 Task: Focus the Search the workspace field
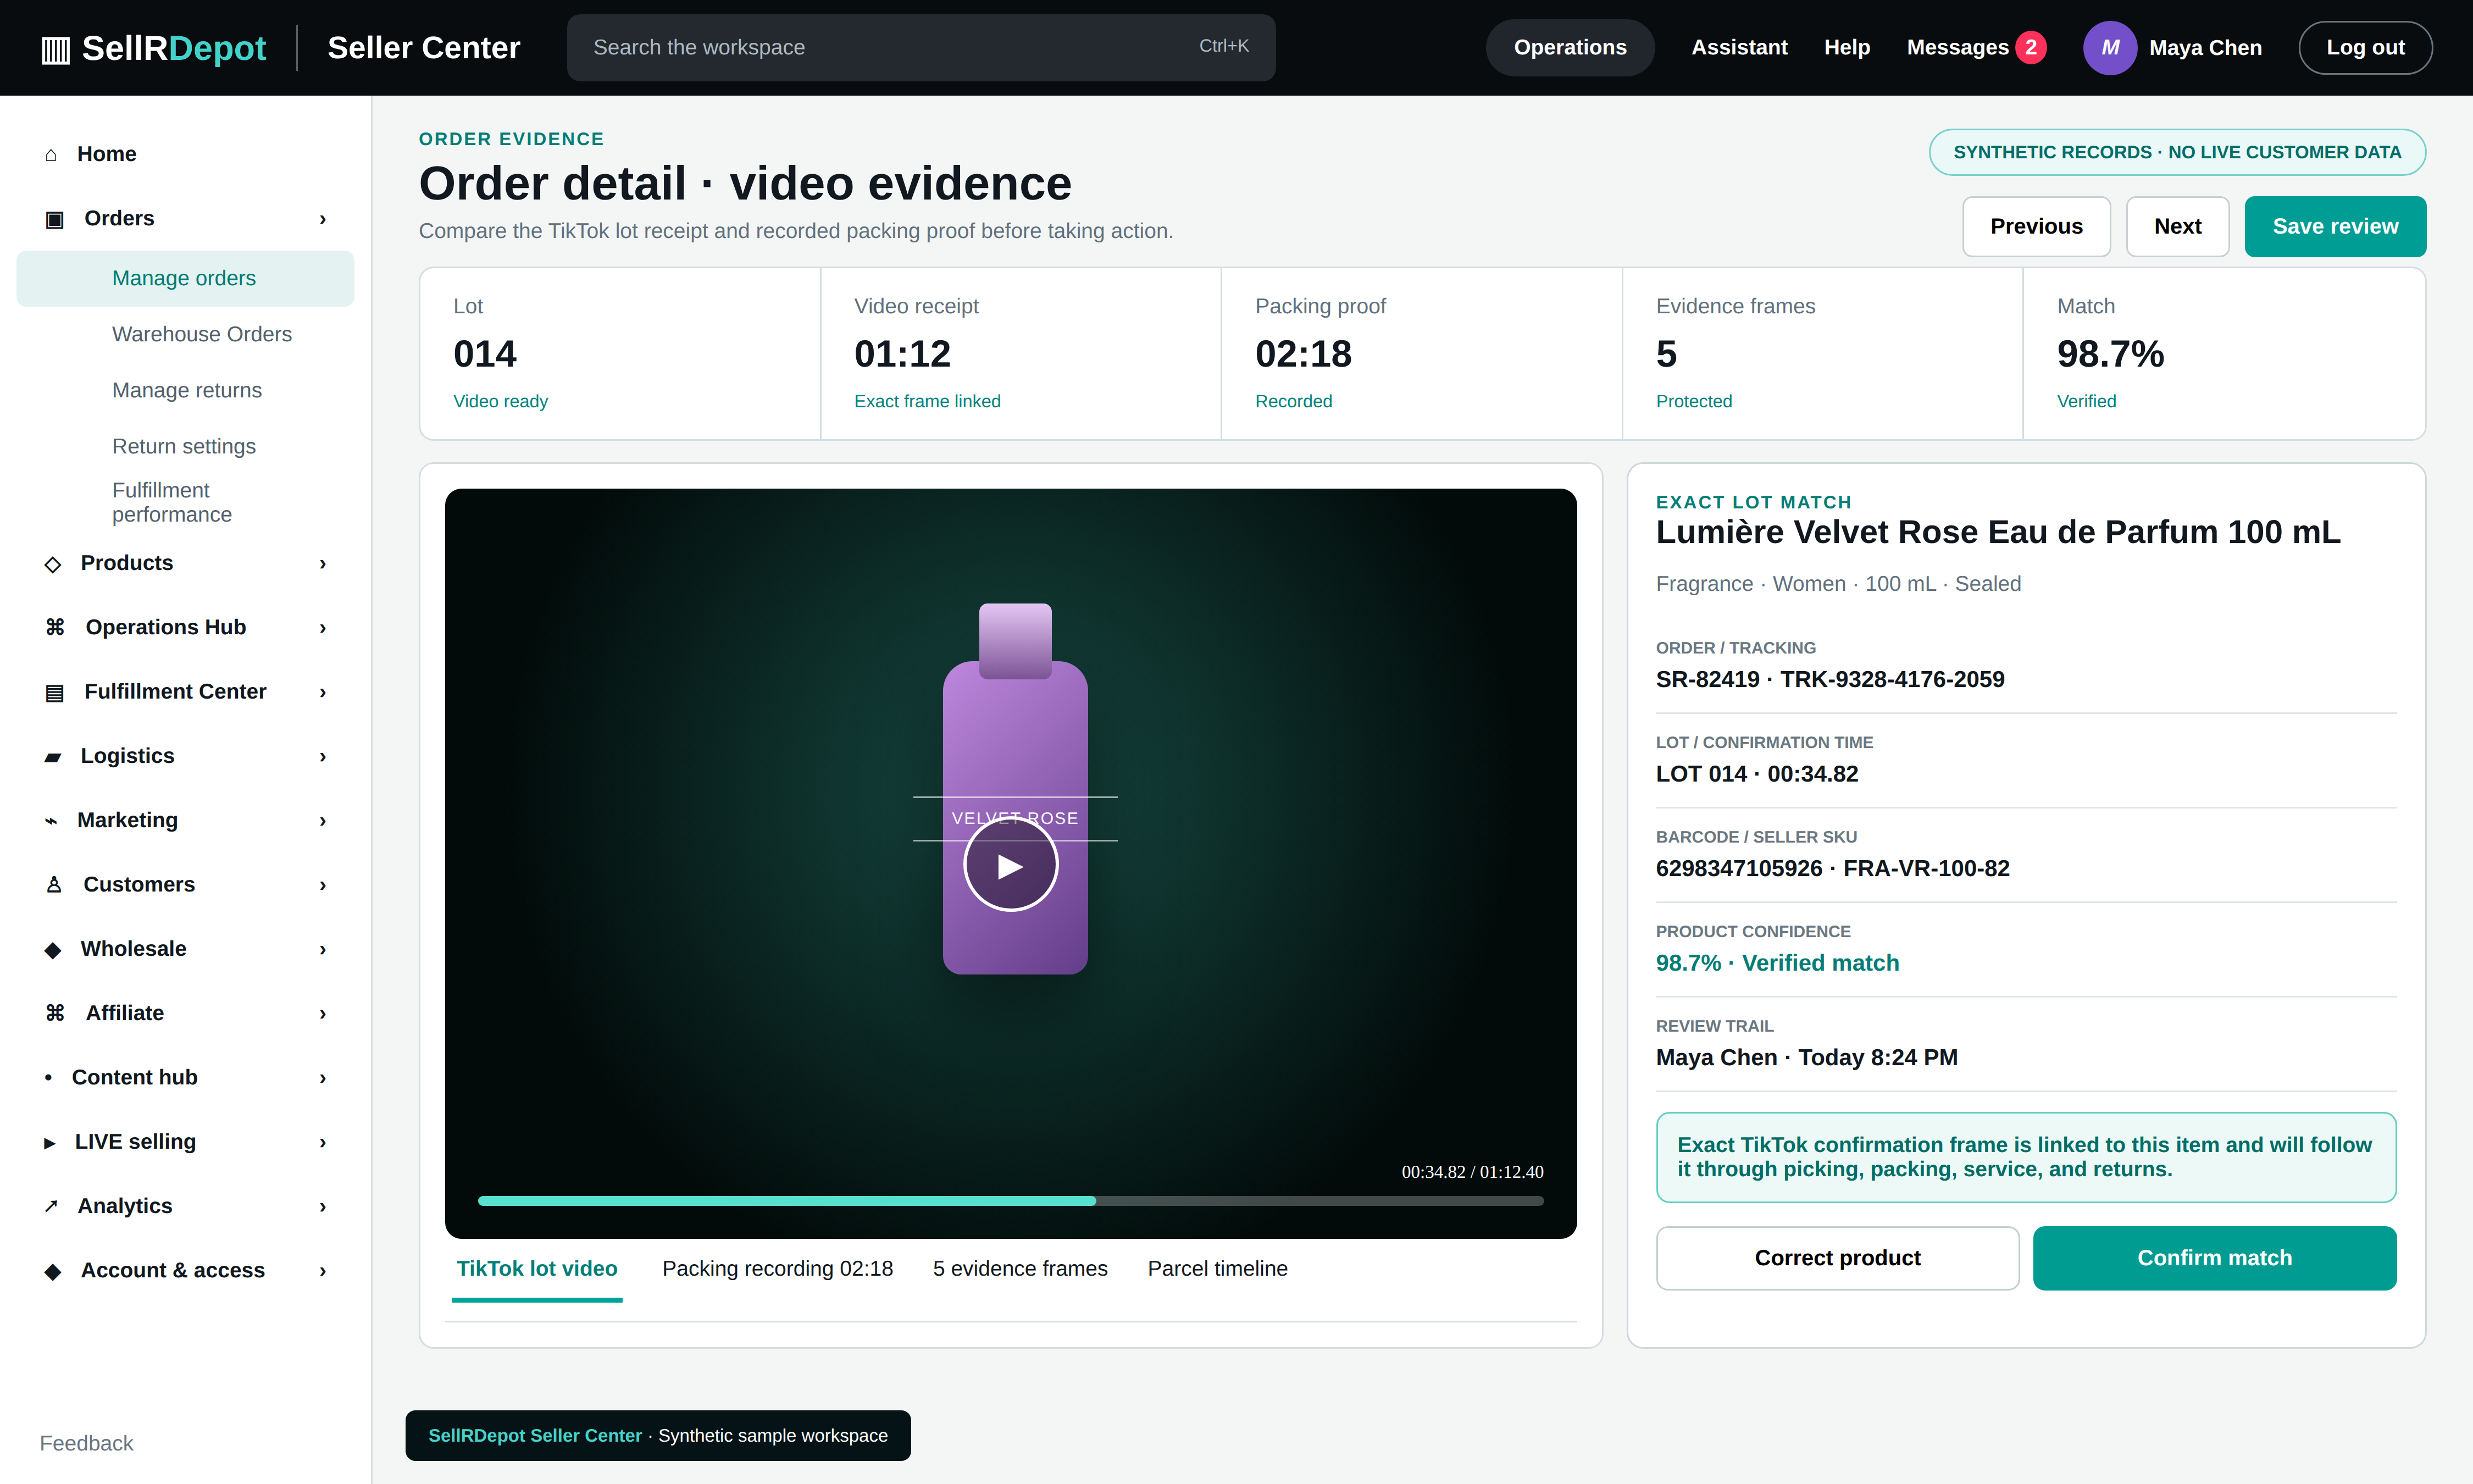coord(921,48)
